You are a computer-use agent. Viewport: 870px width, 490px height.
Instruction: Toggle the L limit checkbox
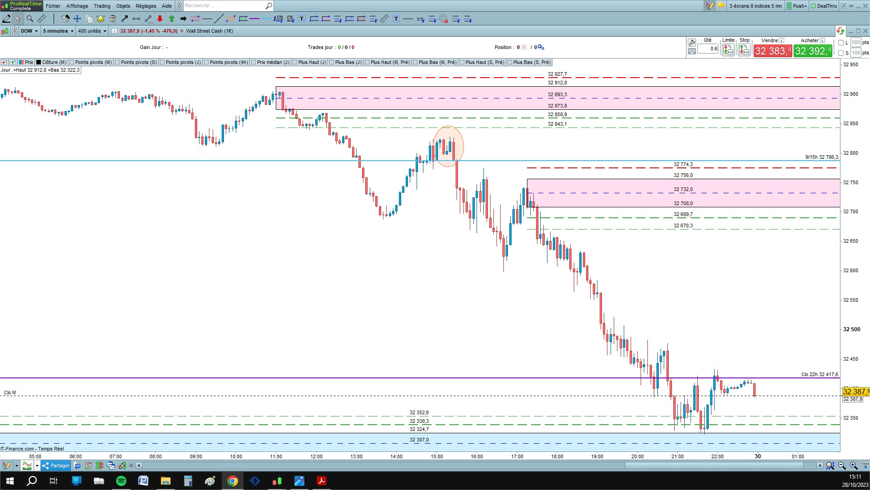[841, 43]
